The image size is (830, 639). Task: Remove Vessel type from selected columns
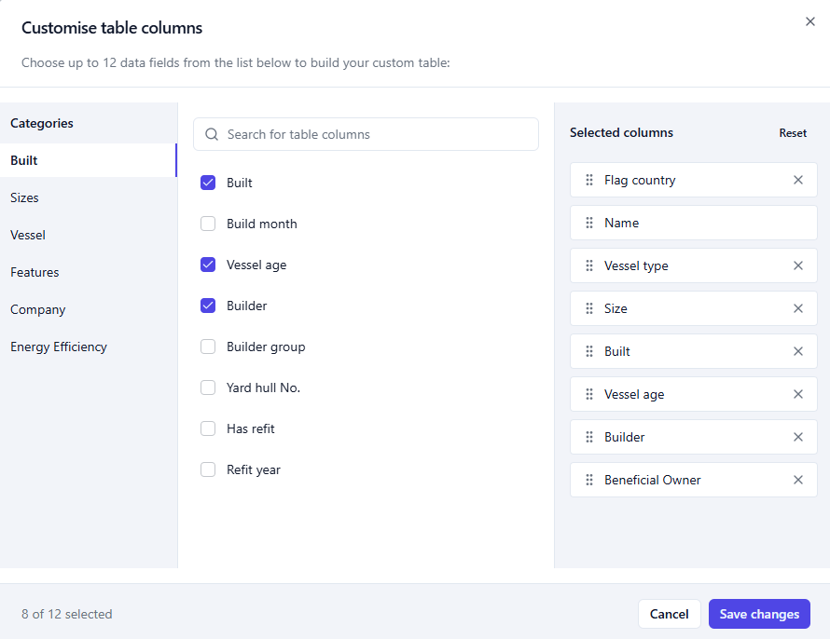(x=798, y=265)
